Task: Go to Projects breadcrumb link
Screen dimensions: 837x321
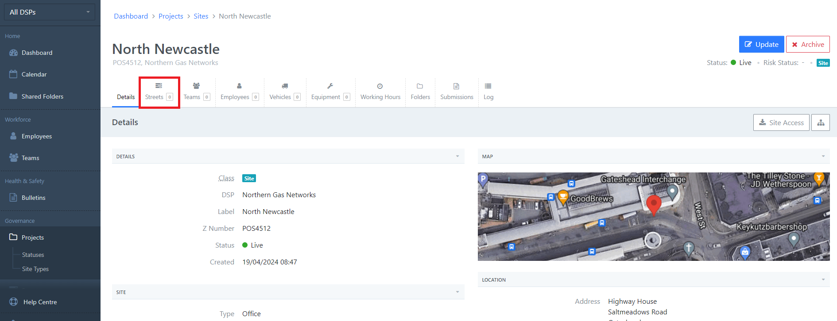Action: pyautogui.click(x=171, y=16)
